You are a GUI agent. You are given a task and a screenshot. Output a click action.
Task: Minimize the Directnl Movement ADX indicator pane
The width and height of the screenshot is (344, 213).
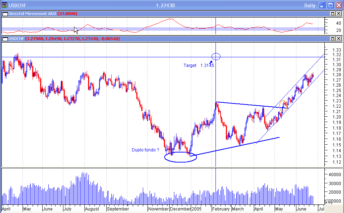click(x=332, y=14)
